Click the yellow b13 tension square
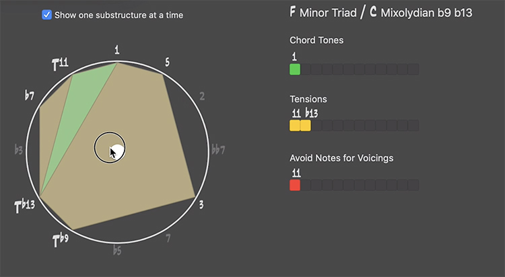Image resolution: width=505 pixels, height=277 pixels. 306,126
